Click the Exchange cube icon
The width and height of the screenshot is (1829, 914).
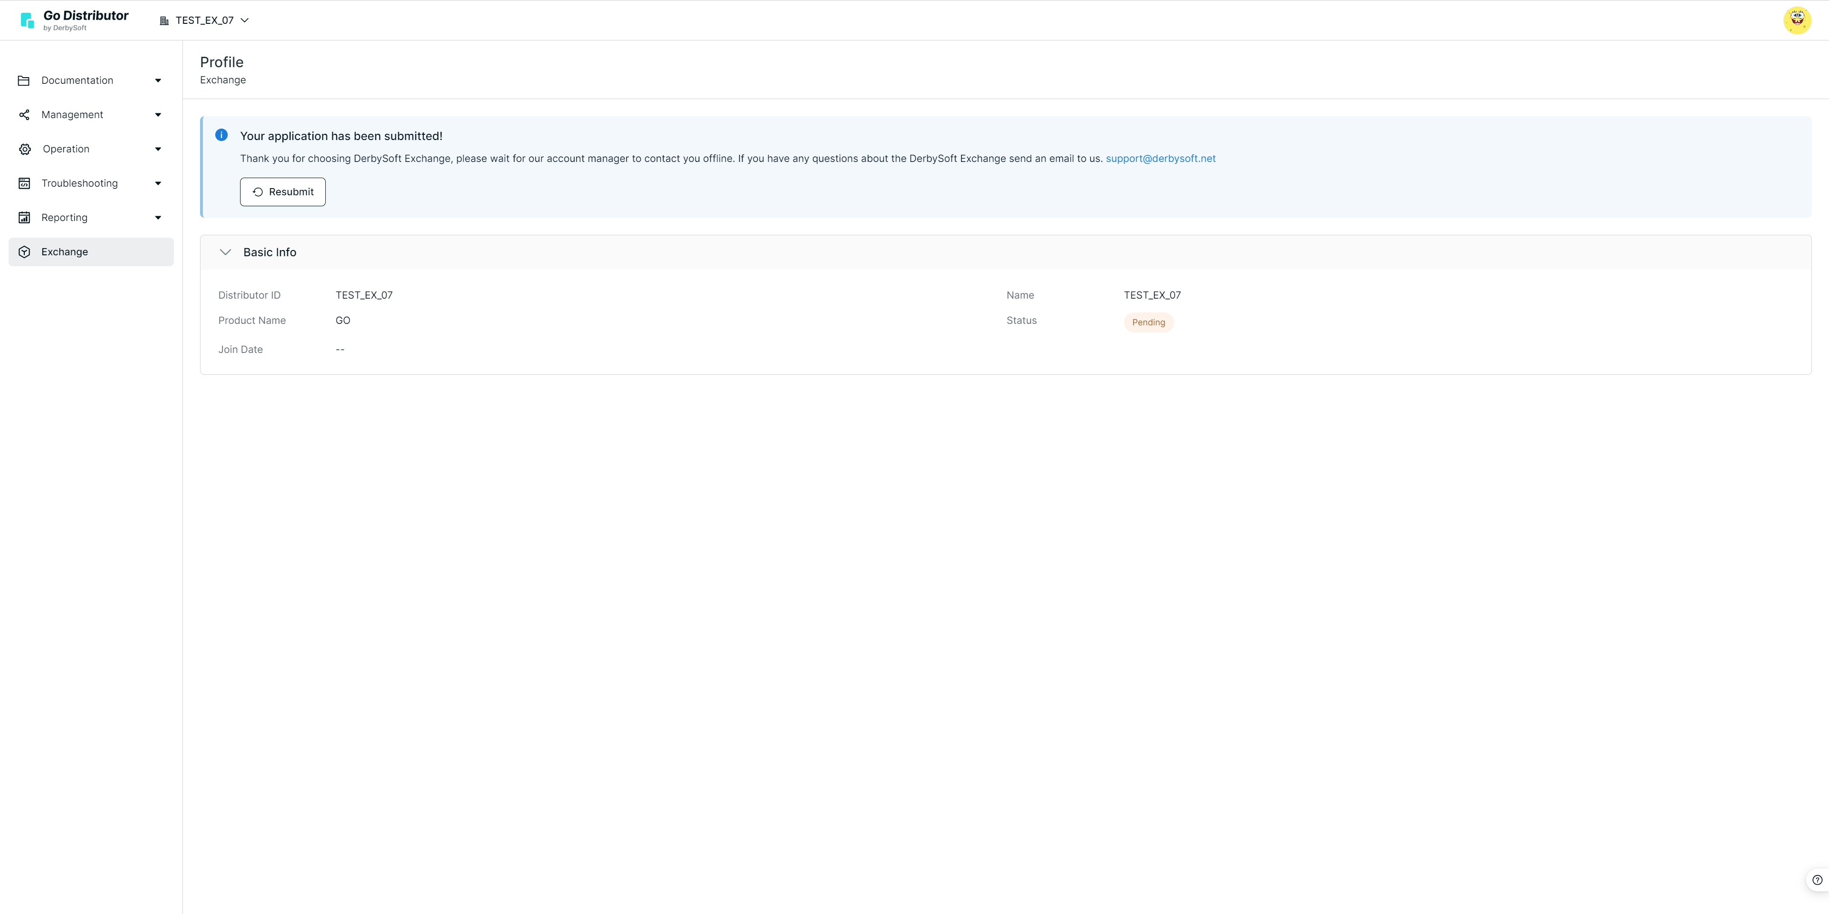[23, 252]
